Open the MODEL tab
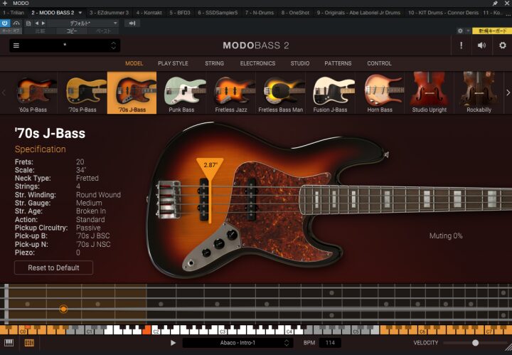 point(134,63)
